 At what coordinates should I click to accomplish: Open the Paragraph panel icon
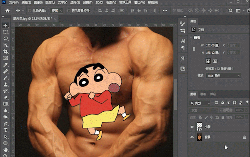(x=183, y=48)
